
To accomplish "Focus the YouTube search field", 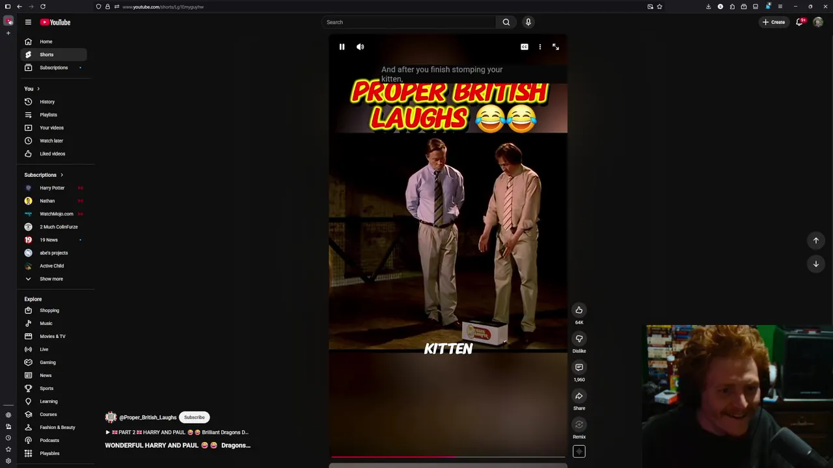I will coord(409,22).
